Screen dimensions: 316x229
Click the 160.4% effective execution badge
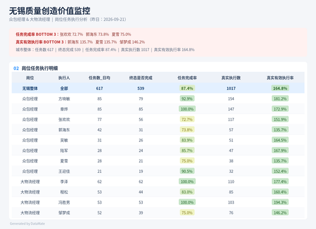point(280,192)
